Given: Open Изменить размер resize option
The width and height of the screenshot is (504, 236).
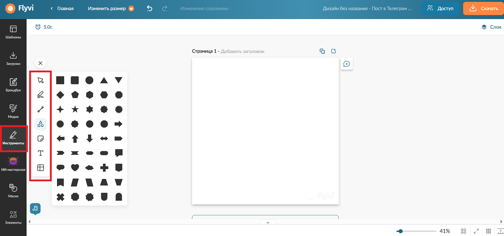Looking at the screenshot, I should [111, 9].
